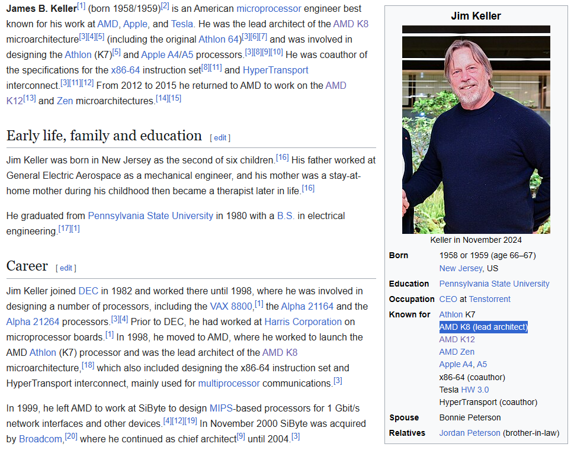Open AMD K8 link in Career paragraph
This screenshot has height=450, width=574.
[x=280, y=352]
